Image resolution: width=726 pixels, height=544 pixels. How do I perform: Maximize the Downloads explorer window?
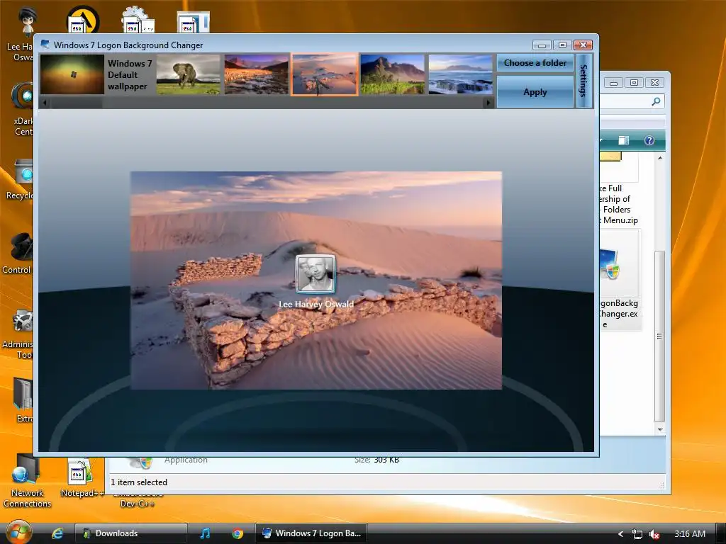point(634,82)
